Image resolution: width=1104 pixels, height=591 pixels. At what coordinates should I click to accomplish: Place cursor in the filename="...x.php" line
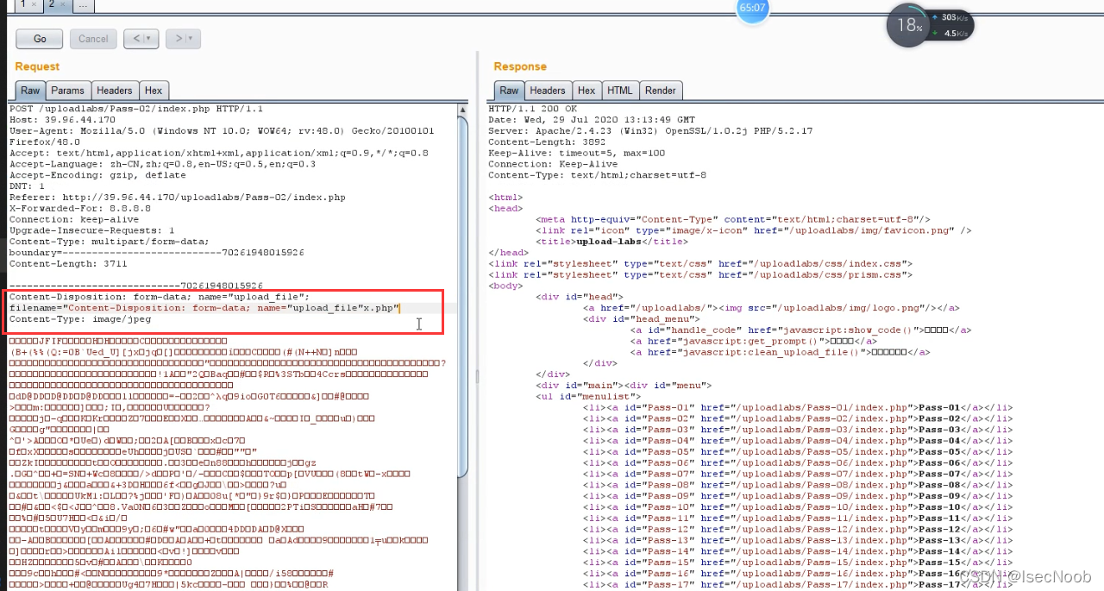(x=204, y=307)
